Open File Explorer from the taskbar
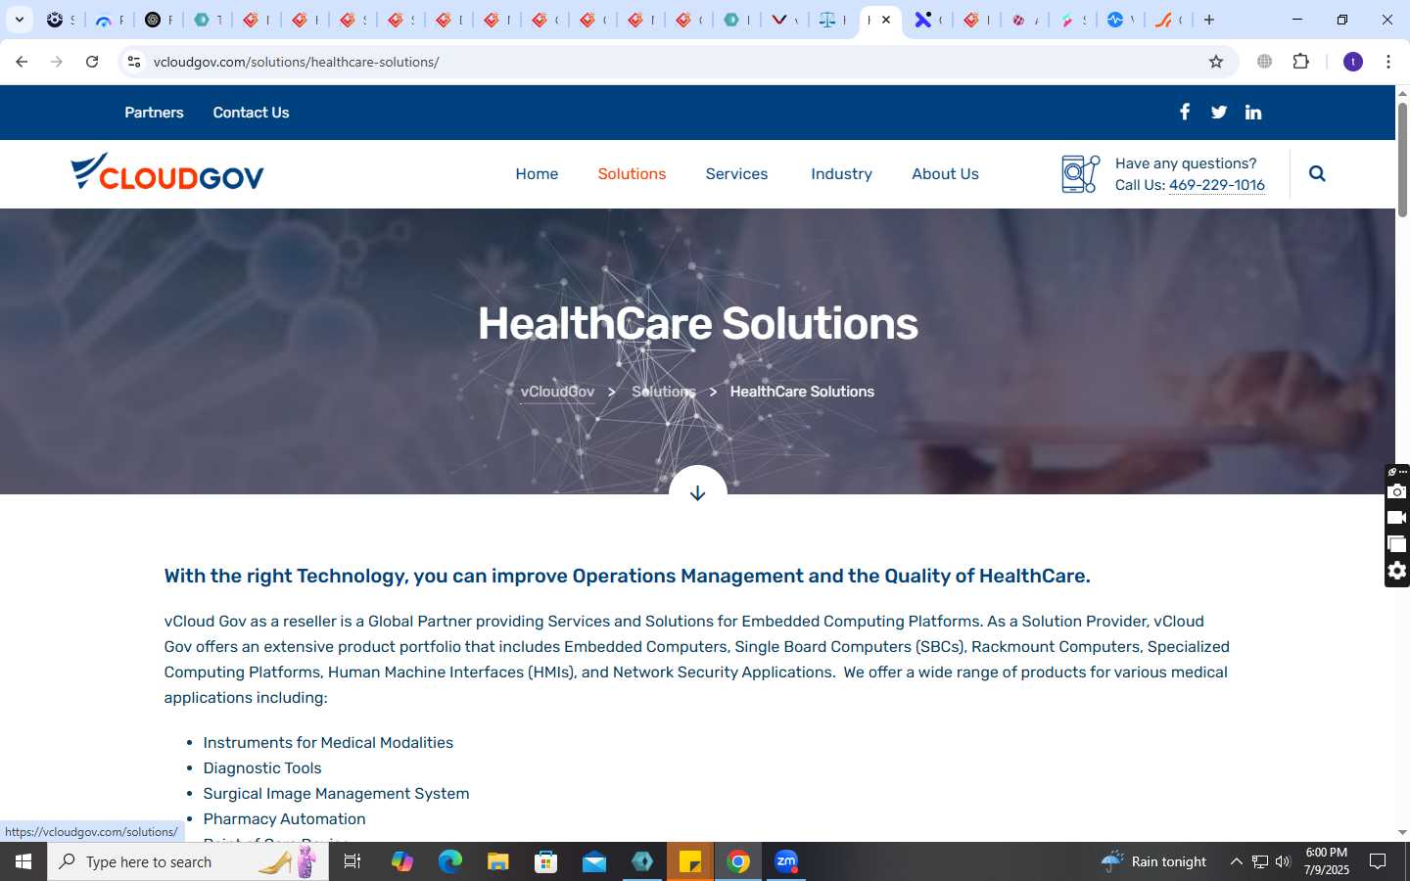This screenshot has height=881, width=1410. tap(498, 861)
